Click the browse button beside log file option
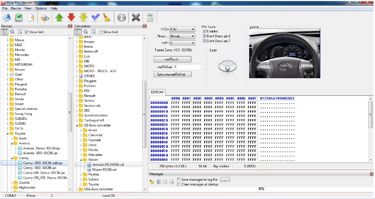 click(225, 179)
